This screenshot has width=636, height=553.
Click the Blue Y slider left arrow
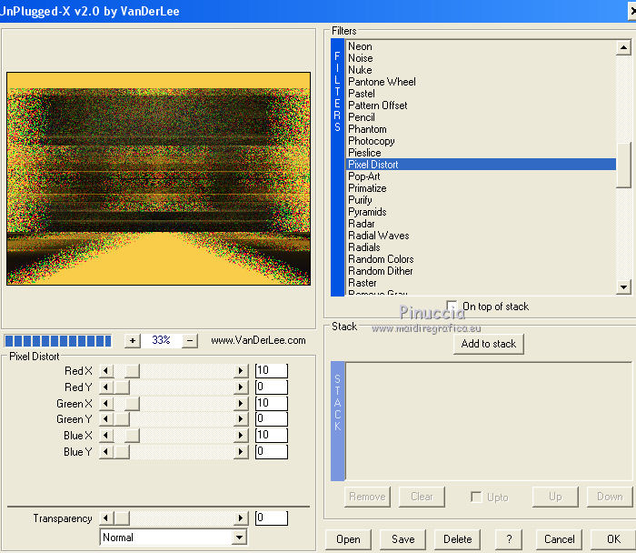coord(105,452)
